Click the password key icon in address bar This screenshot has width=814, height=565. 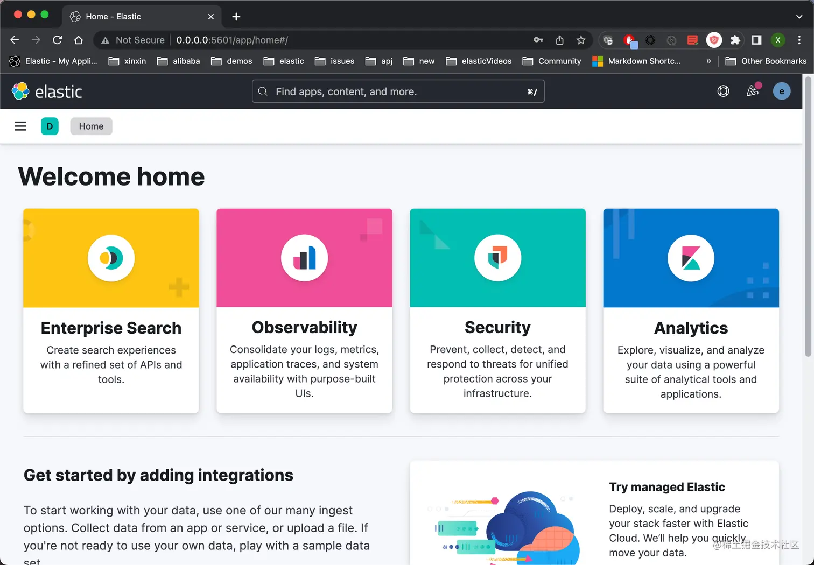538,40
